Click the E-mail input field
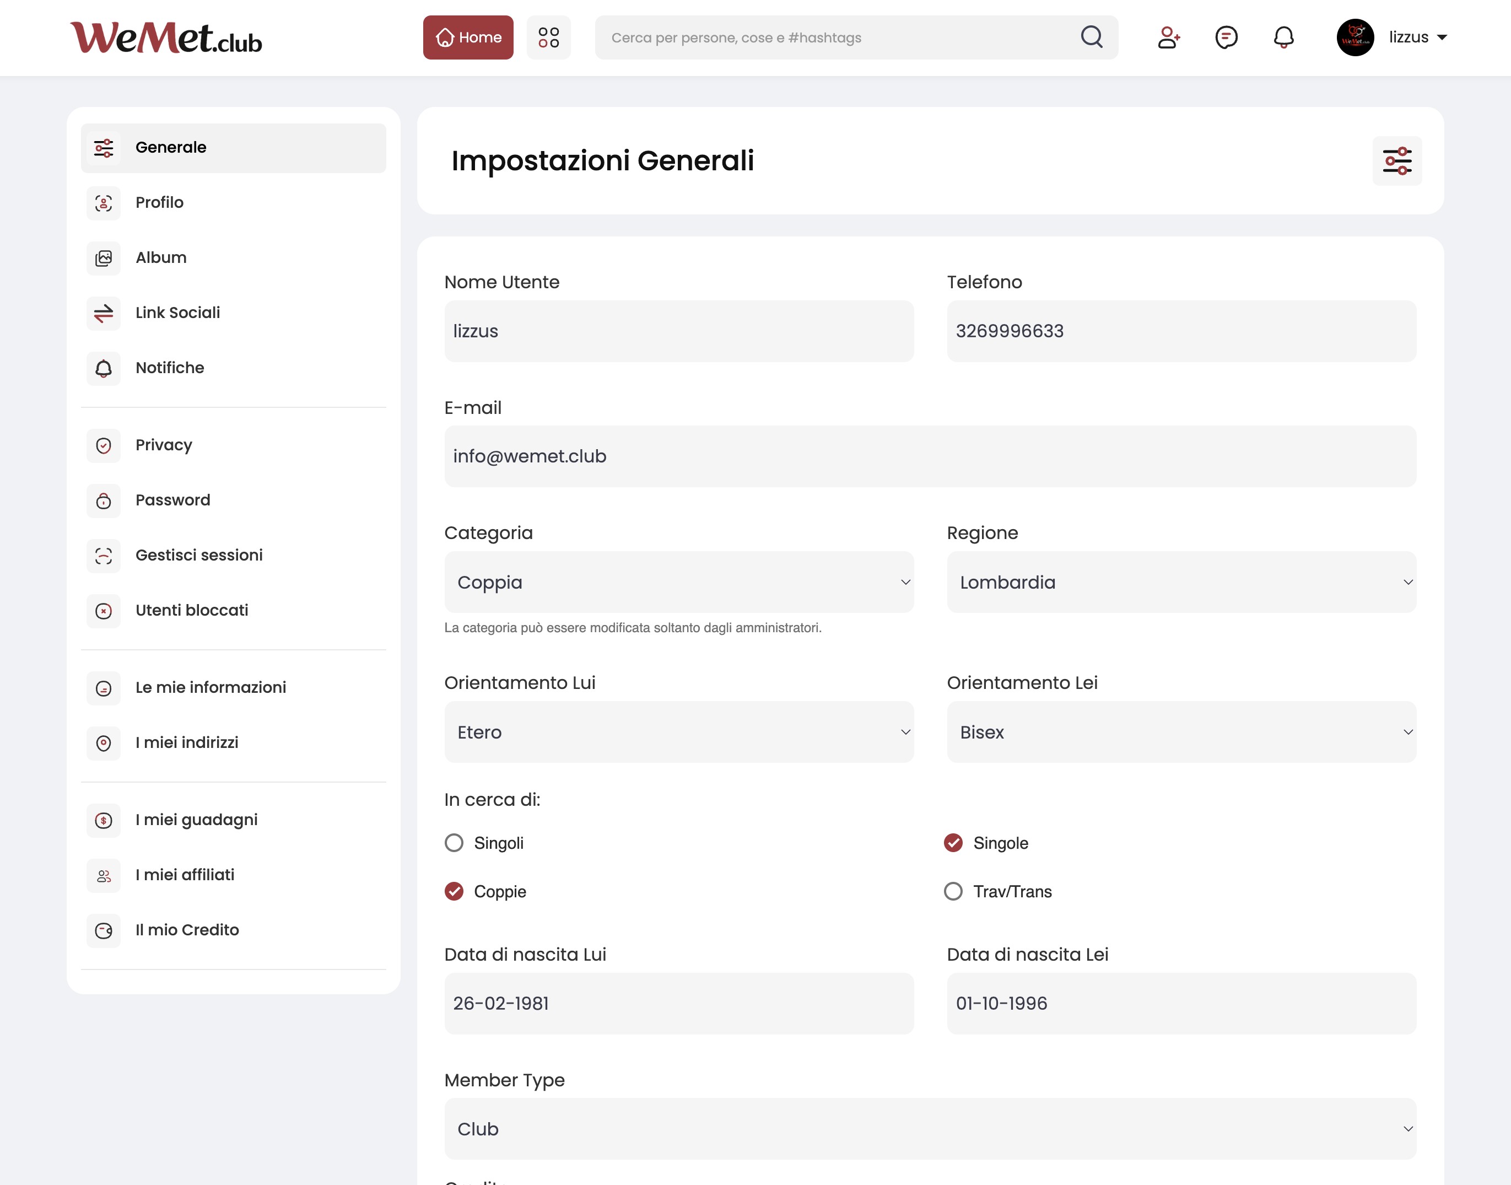 coord(930,456)
